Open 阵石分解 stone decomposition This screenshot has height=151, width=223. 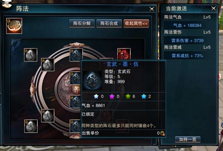(82, 24)
